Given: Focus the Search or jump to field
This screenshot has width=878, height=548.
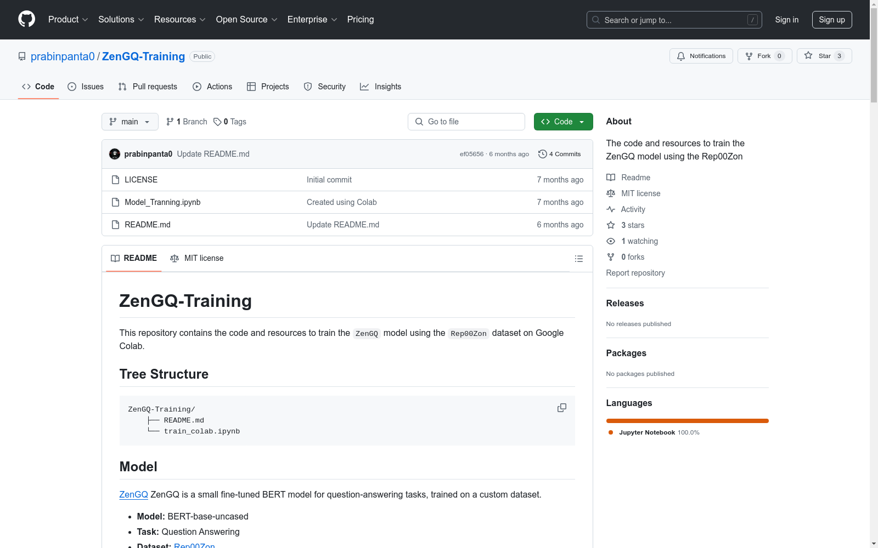Looking at the screenshot, I should coord(674,20).
